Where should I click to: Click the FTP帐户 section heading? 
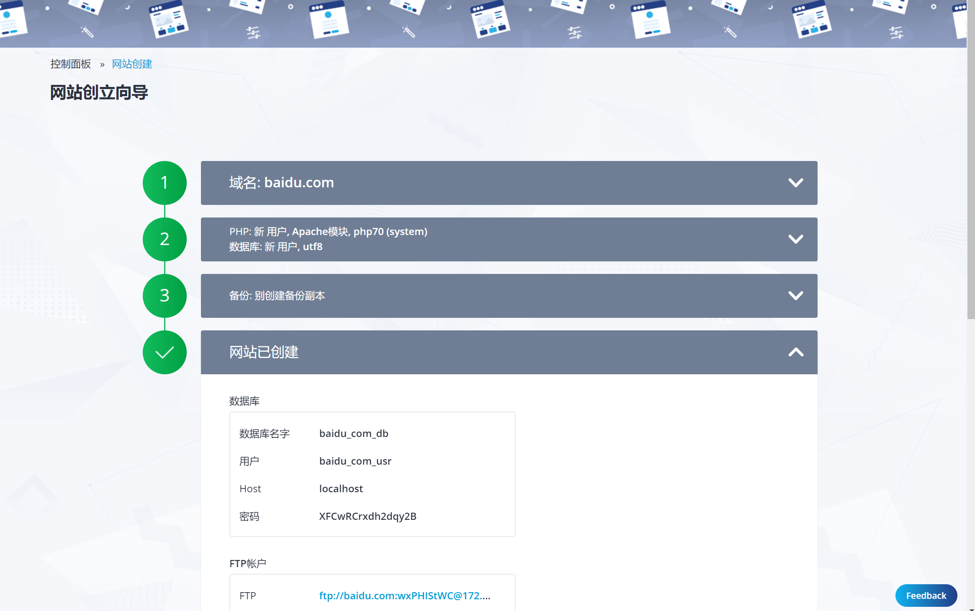248,563
